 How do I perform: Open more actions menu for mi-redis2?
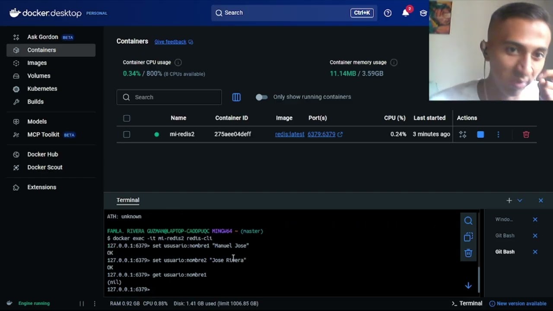(x=498, y=135)
